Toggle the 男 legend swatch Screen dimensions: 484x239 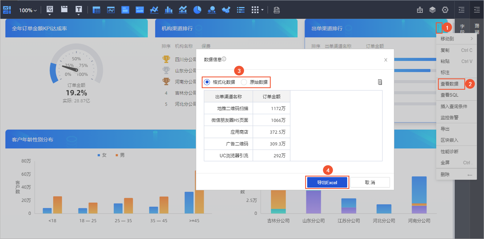click(x=117, y=155)
